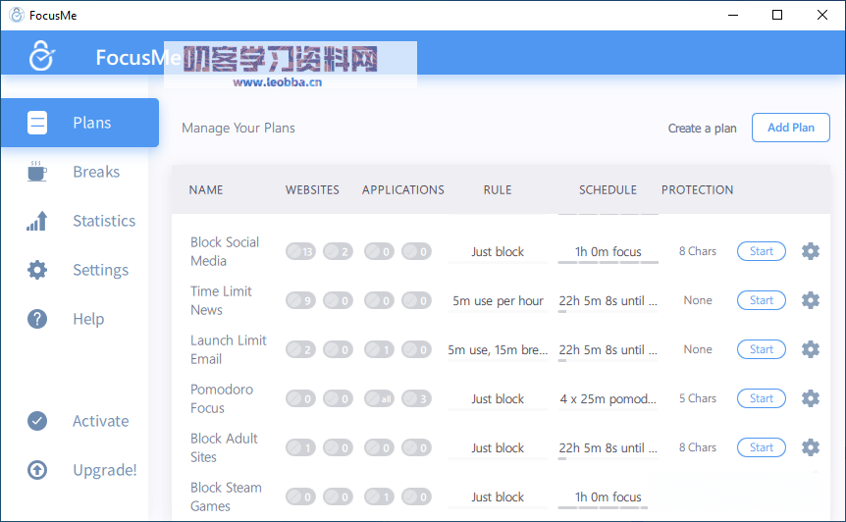Toggle the 1 applications pill for Launch Limit Email
Viewport: 846px width, 522px height.
pos(379,349)
